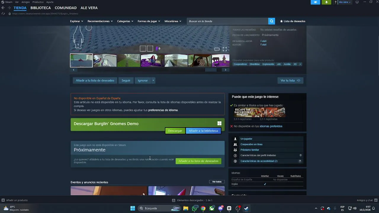Click Ver todos for recent events
Viewport: 379px width, 213px height.
217,182
